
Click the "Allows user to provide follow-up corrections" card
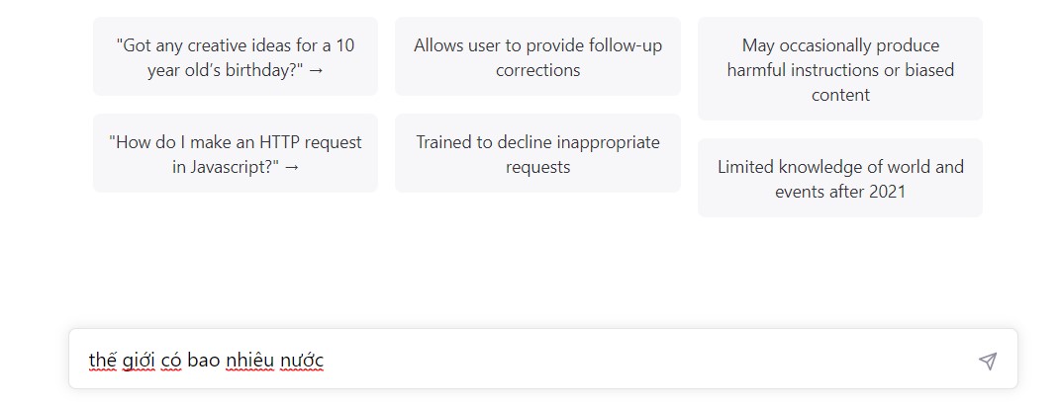click(537, 57)
